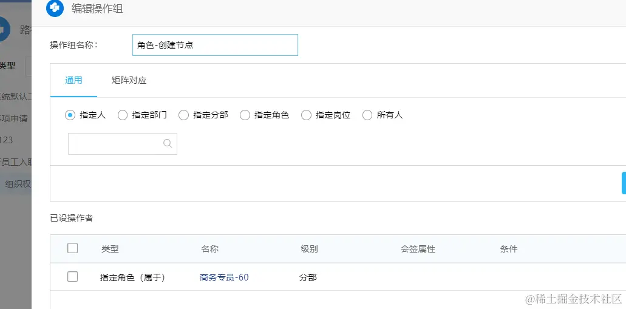626x309 pixels.
Task: Select the 所有人 radio button
Action: tap(367, 115)
